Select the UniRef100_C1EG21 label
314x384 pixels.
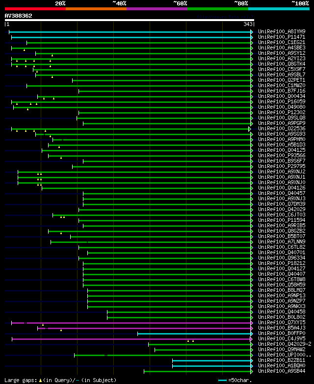coord(282,42)
